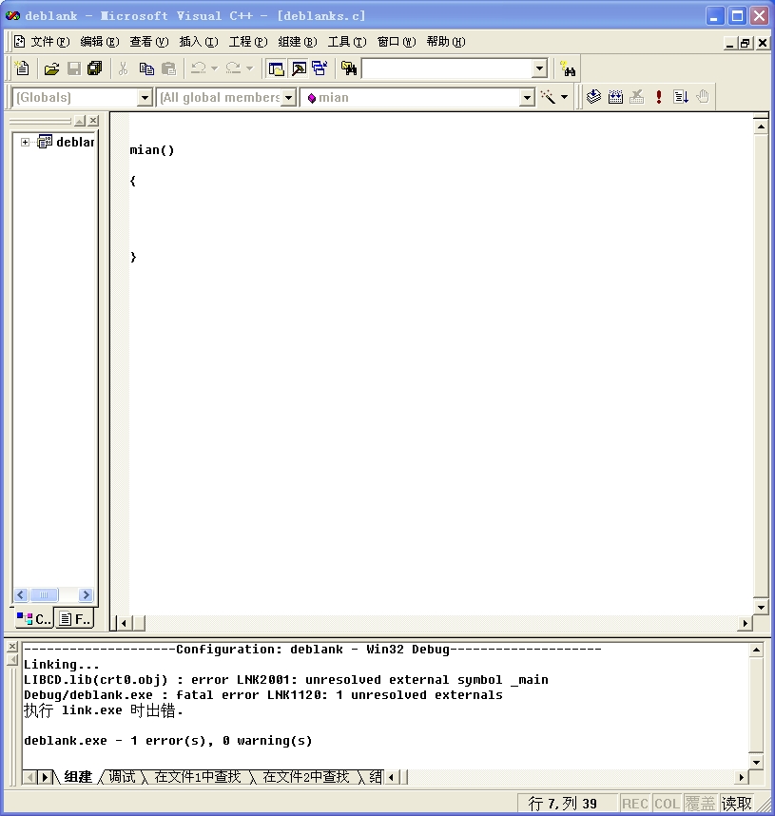775x816 pixels.
Task: Switch to the 调试 output tab
Action: 122,777
